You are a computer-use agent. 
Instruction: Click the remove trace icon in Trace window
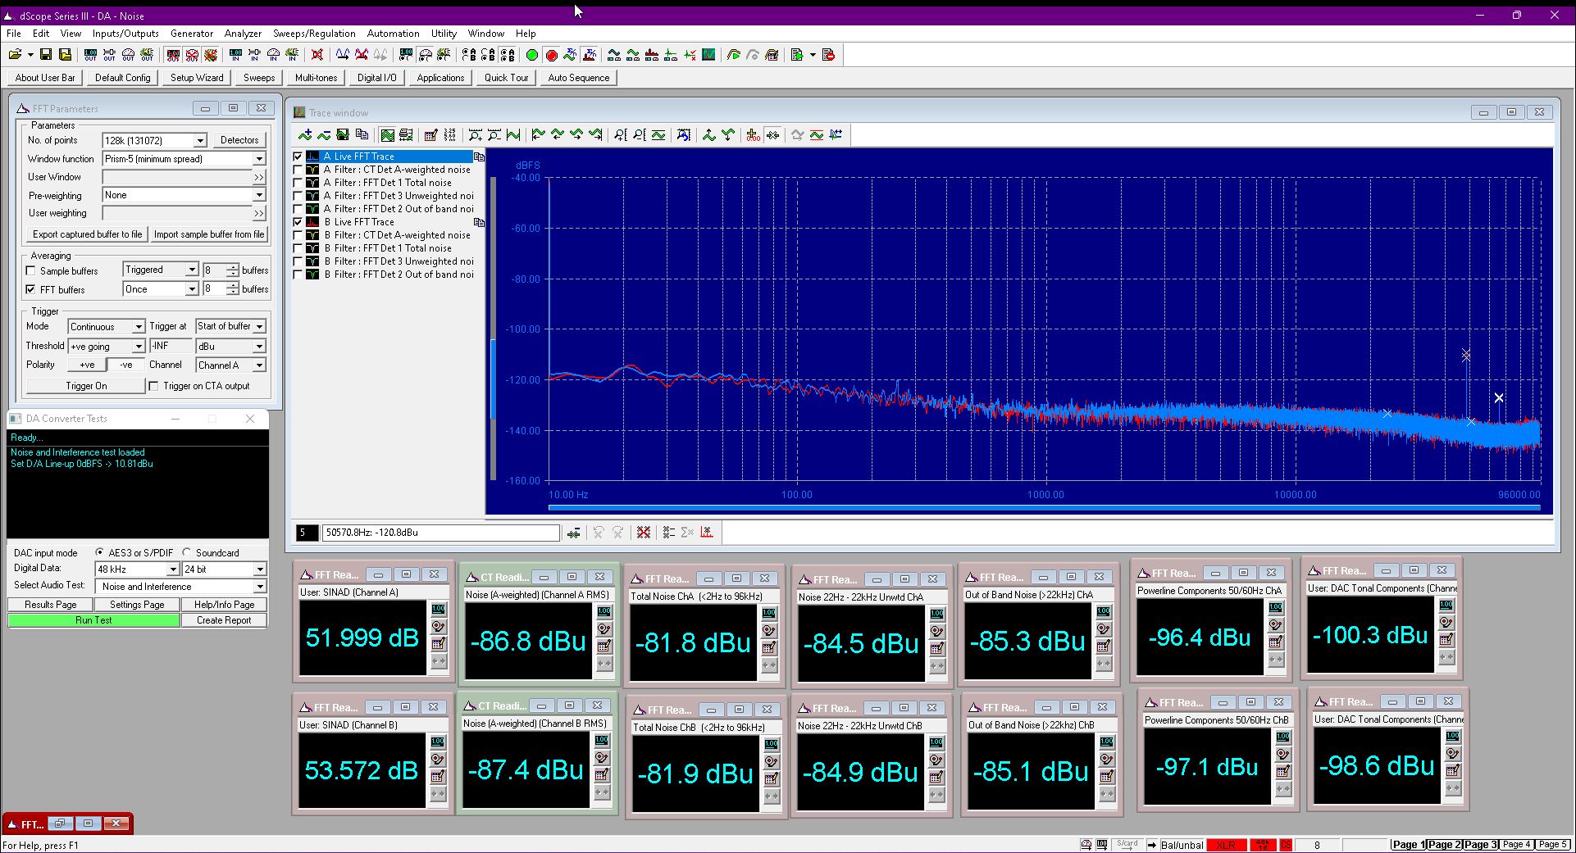[324, 135]
